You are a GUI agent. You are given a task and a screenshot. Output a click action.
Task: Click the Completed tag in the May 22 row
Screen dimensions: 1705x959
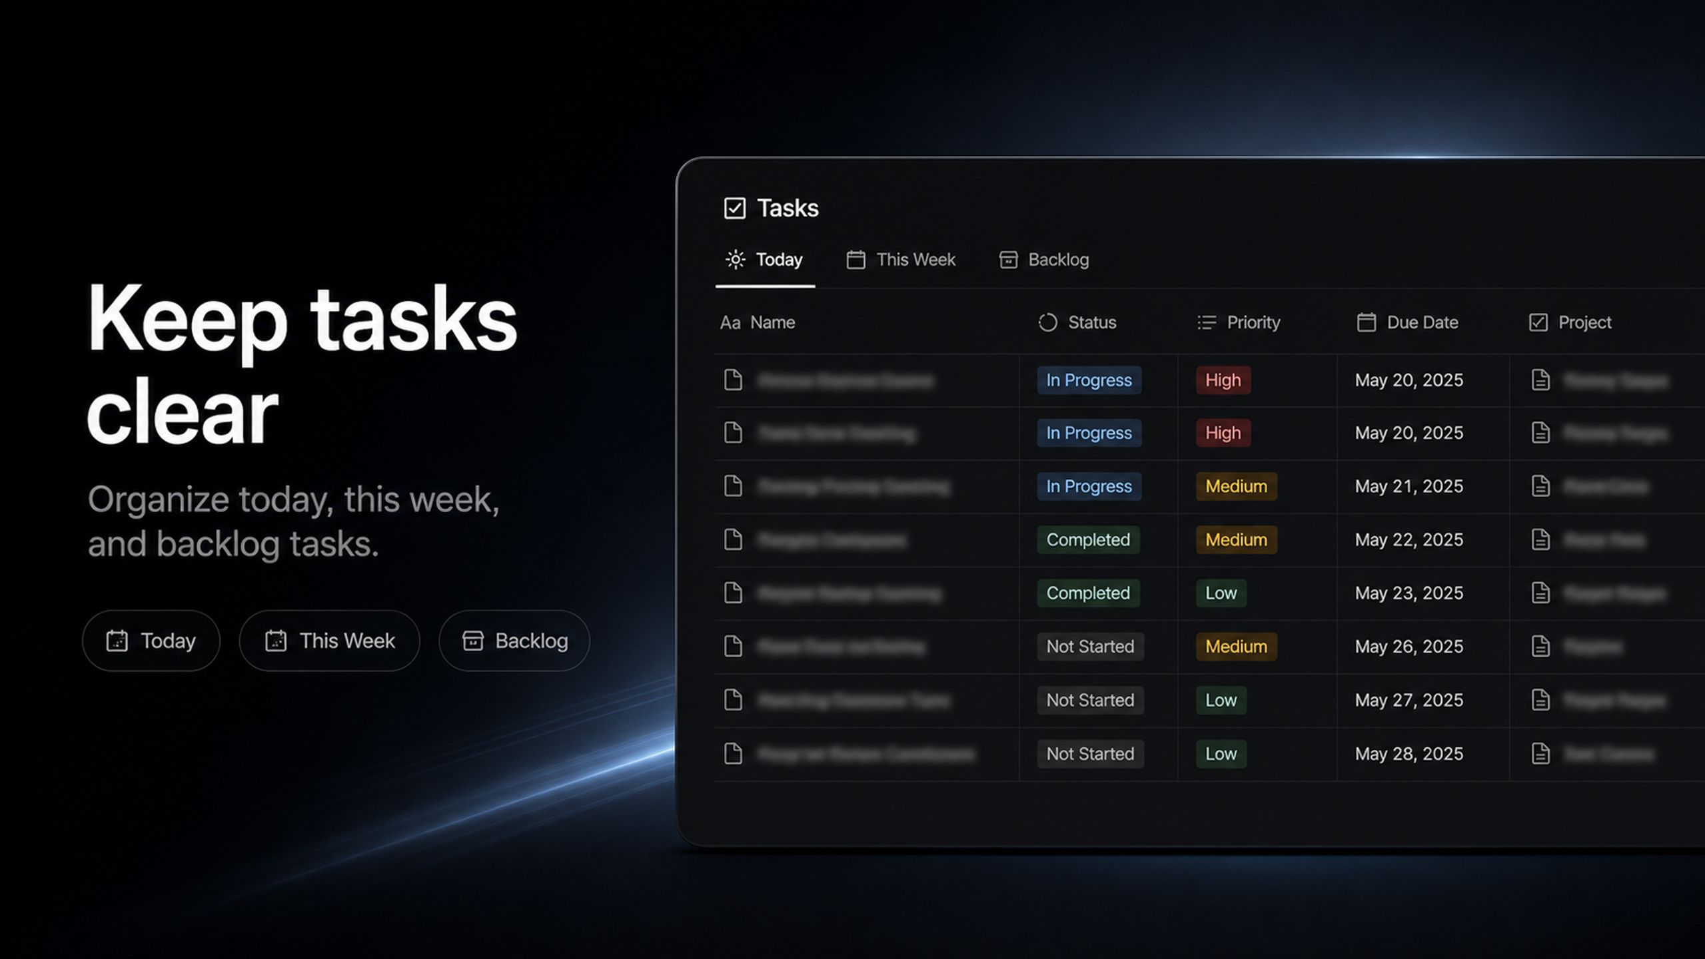coord(1088,539)
